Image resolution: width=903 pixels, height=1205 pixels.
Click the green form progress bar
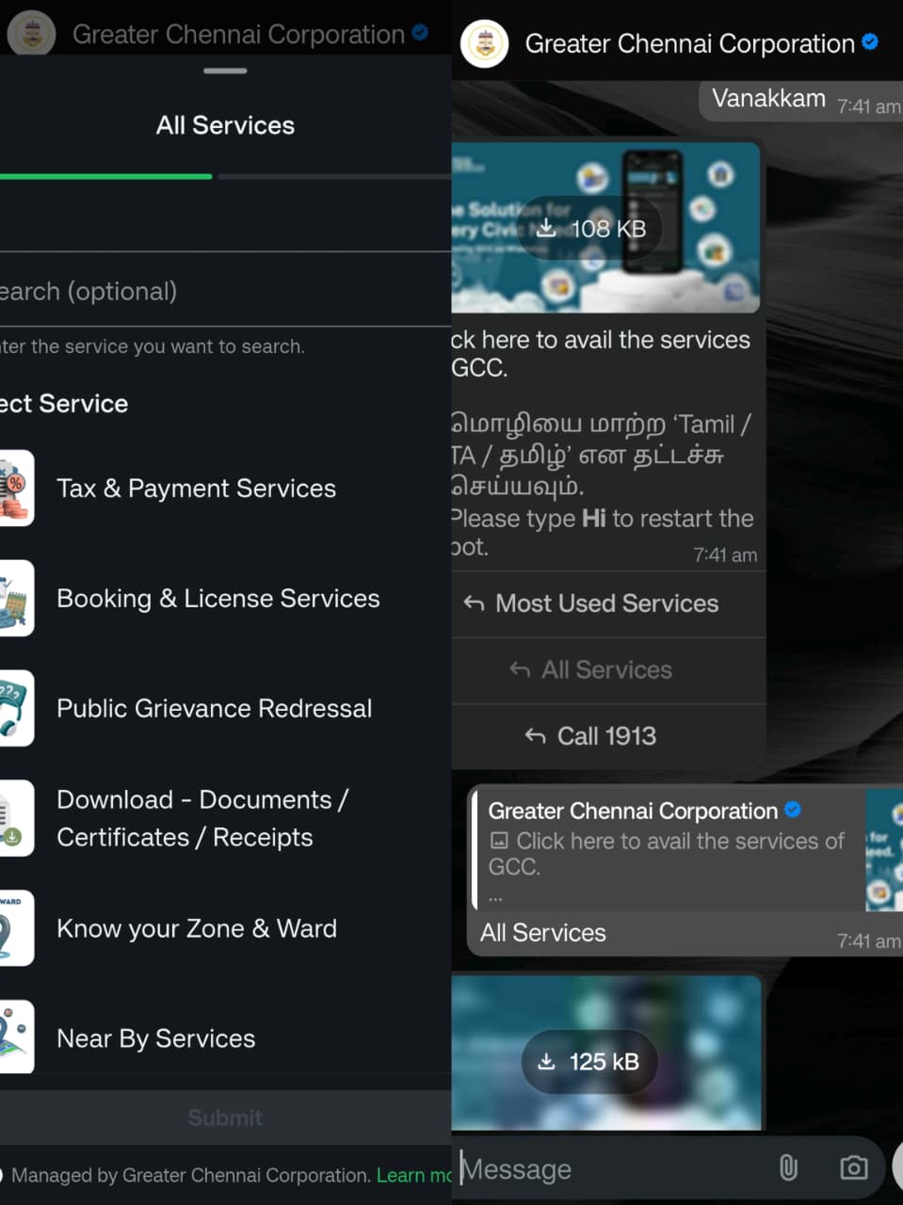tap(105, 176)
